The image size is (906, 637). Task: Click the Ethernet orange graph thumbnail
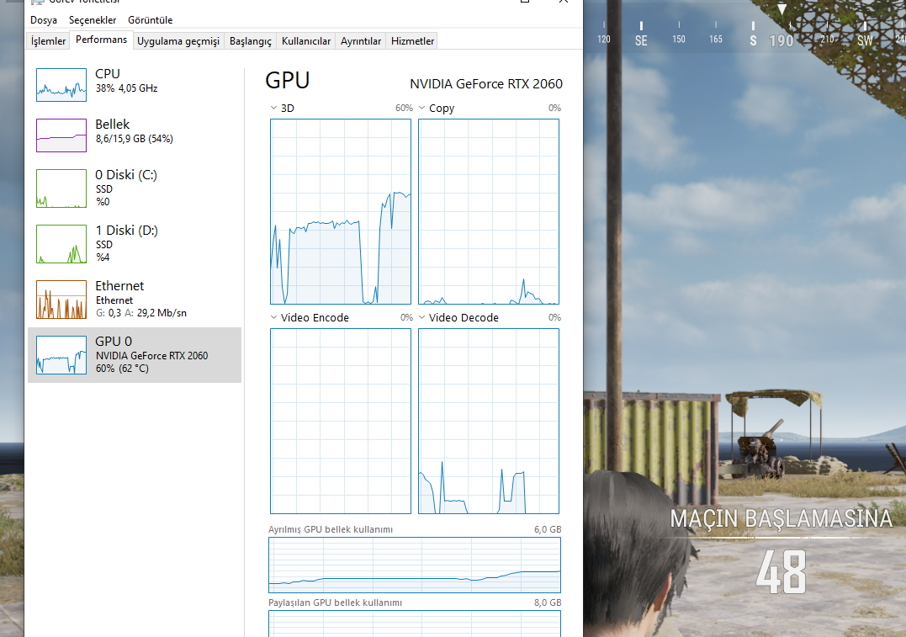point(61,300)
